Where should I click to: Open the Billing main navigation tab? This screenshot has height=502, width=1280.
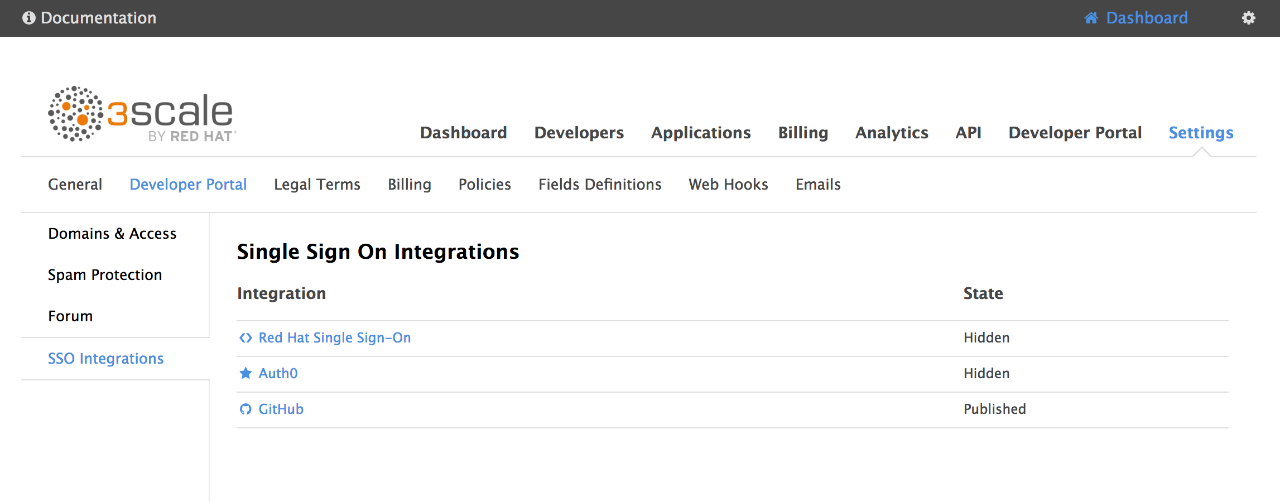803,133
